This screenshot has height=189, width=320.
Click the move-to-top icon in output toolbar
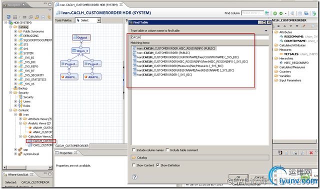[x=278, y=26]
